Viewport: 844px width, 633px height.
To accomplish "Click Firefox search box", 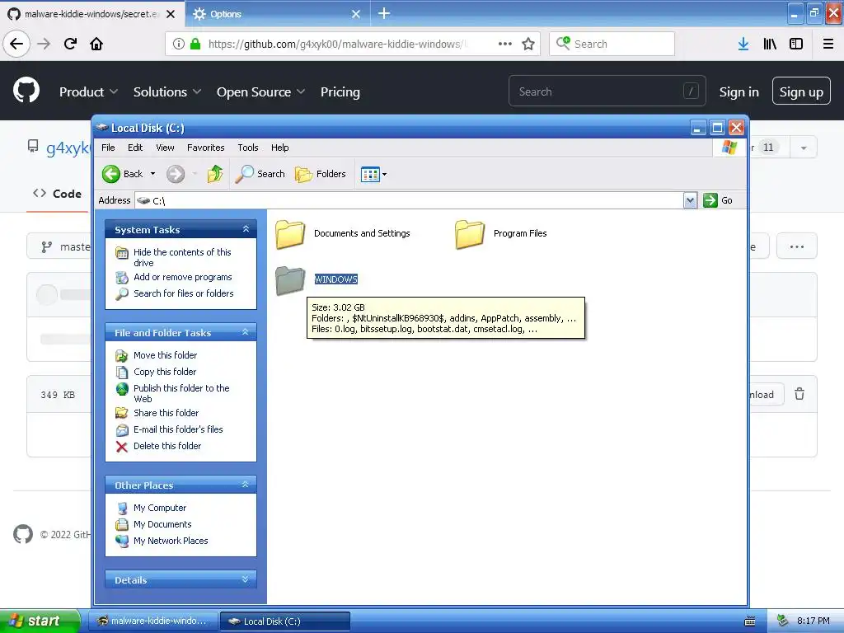I will click(x=612, y=44).
